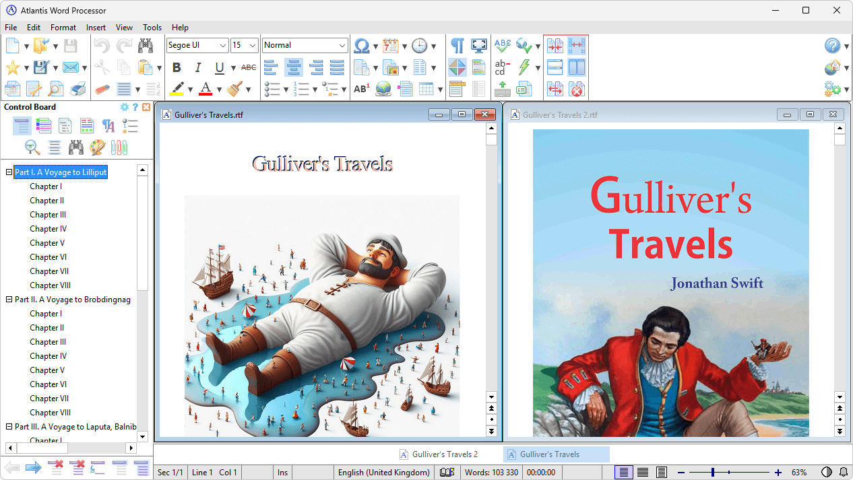This screenshot has width=853, height=480.
Task: Click the zoom in plus button
Action: click(778, 473)
